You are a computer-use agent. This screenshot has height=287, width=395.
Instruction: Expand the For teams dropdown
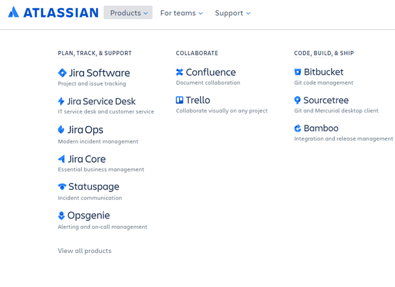(x=181, y=12)
